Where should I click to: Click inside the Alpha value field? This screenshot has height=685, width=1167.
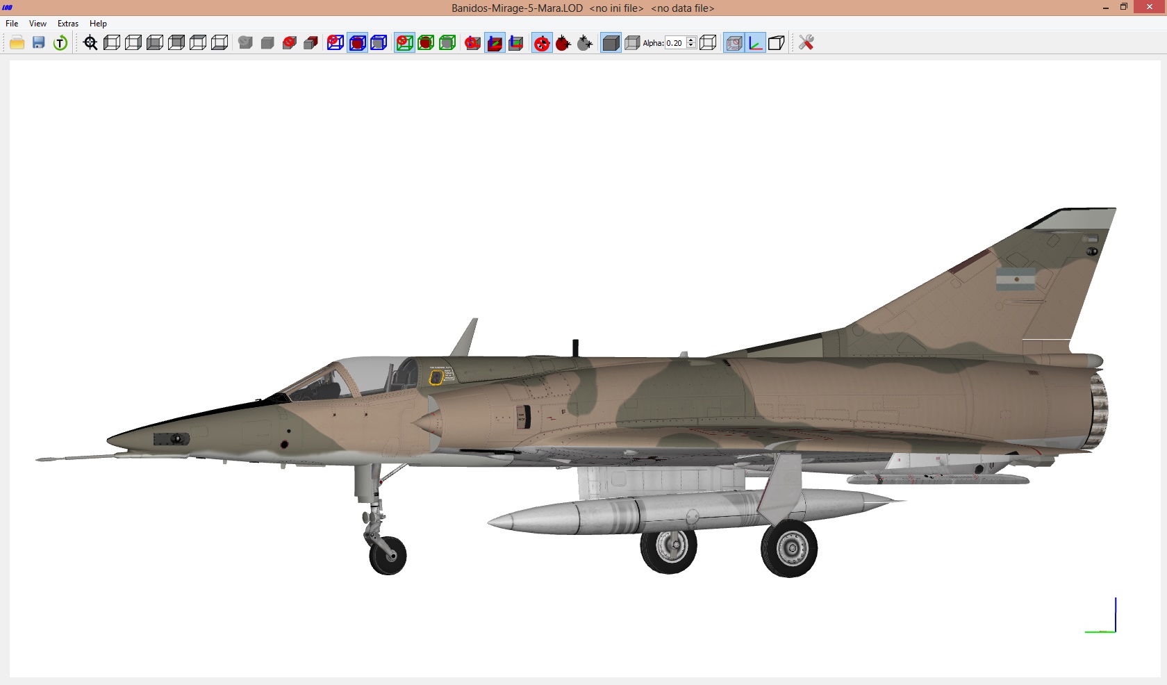click(x=675, y=43)
